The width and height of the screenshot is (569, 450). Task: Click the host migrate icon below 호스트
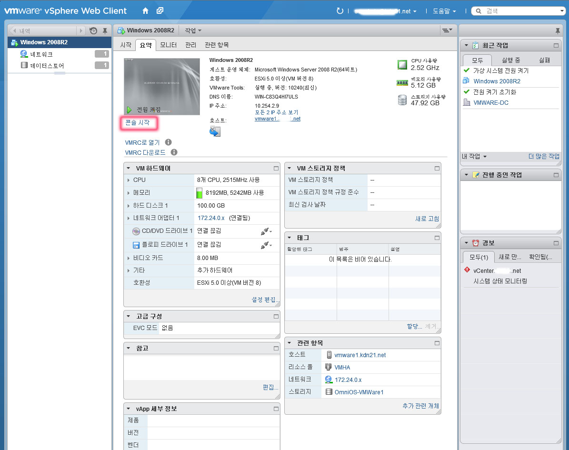click(x=215, y=131)
